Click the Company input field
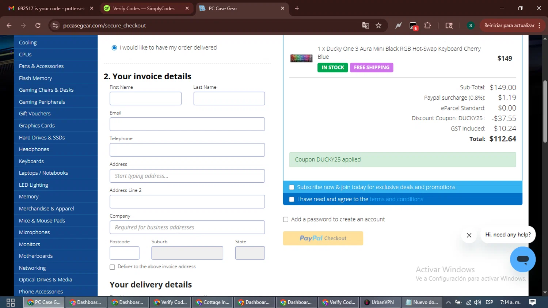Image resolution: width=548 pixels, height=308 pixels. [x=187, y=227]
